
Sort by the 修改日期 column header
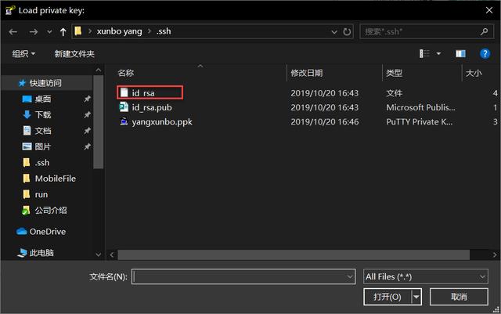306,73
